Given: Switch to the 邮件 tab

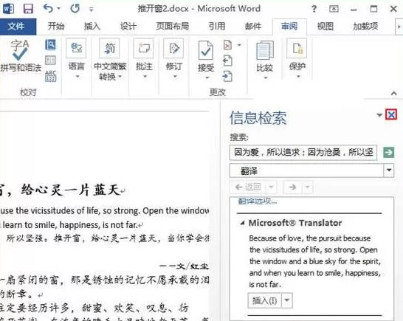Looking at the screenshot, I should [253, 27].
